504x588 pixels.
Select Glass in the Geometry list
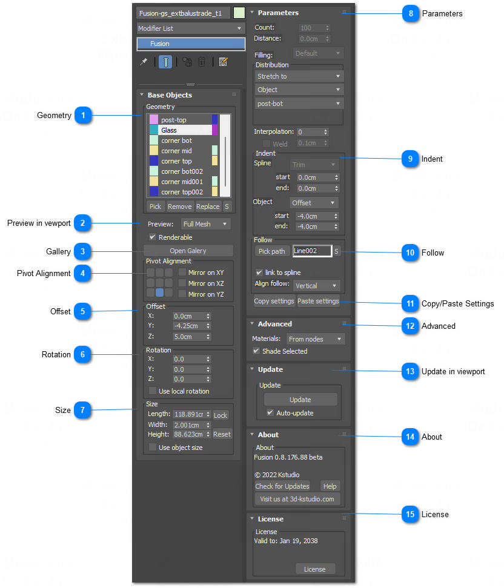pos(182,130)
